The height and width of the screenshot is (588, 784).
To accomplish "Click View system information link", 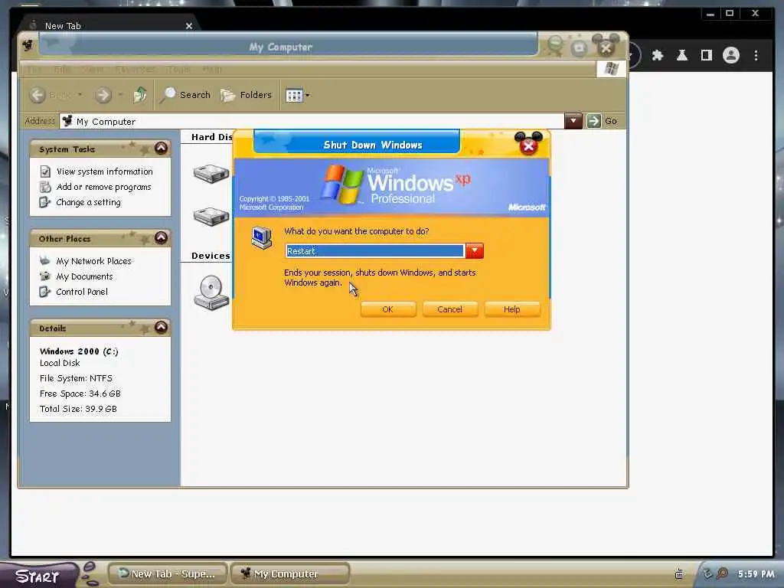I will (x=104, y=171).
